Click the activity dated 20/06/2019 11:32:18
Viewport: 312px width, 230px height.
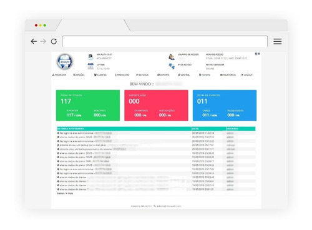tap(156, 133)
